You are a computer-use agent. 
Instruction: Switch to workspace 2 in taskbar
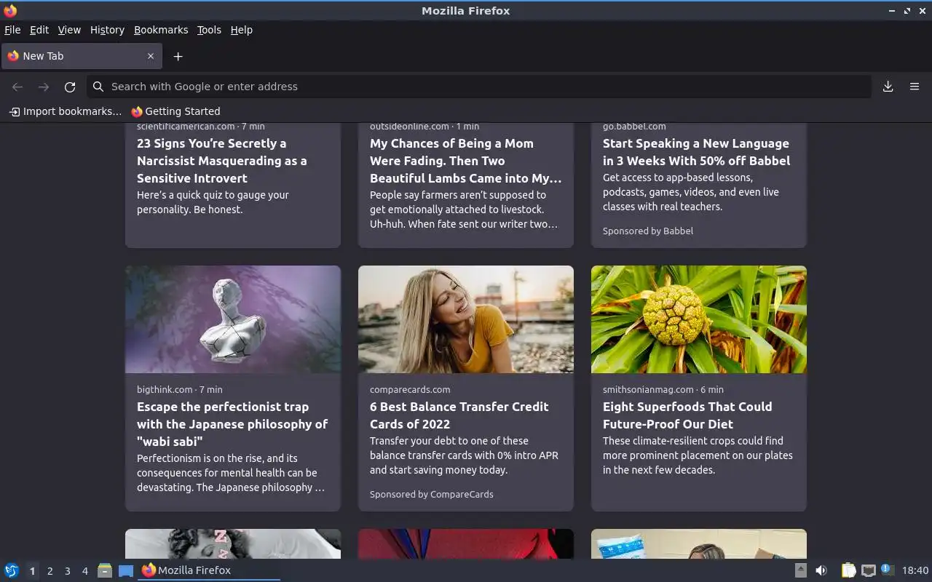click(50, 571)
